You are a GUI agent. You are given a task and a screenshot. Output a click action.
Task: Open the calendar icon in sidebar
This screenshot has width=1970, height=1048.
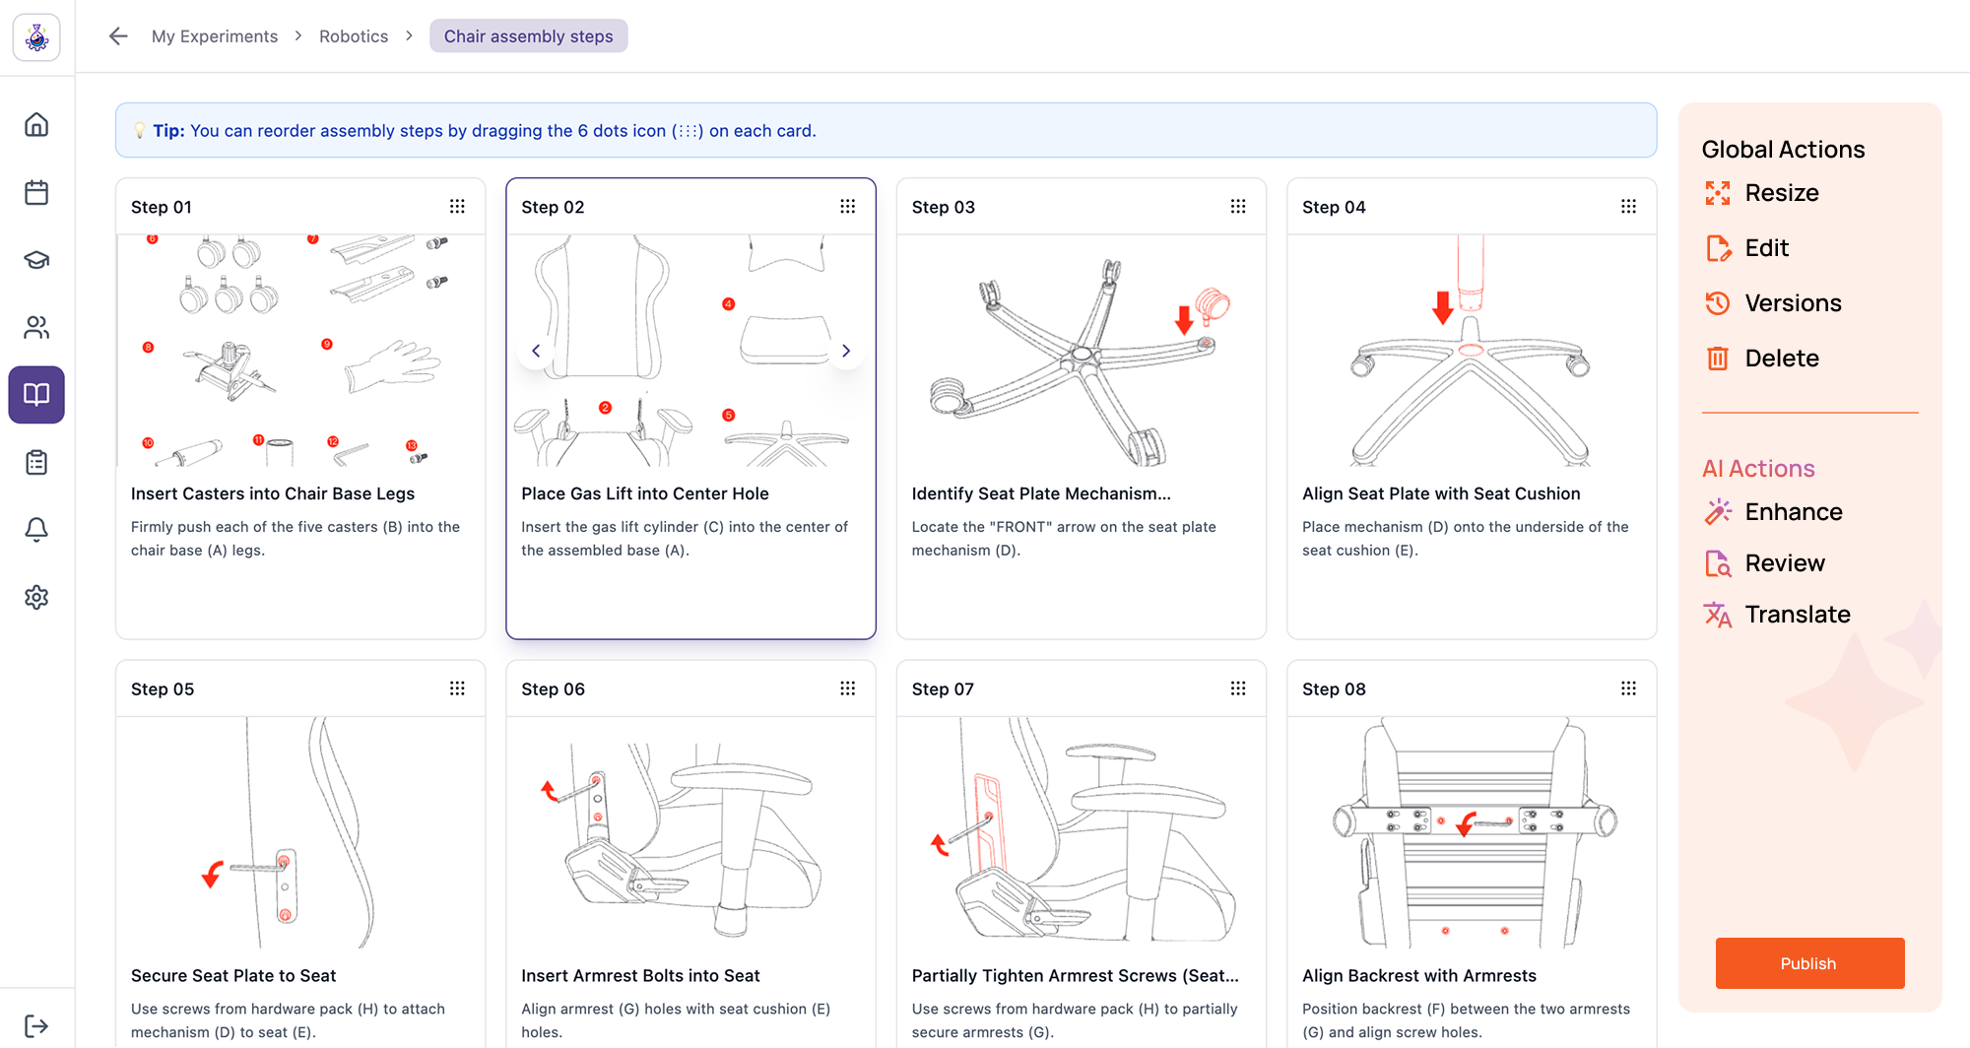coord(36,192)
